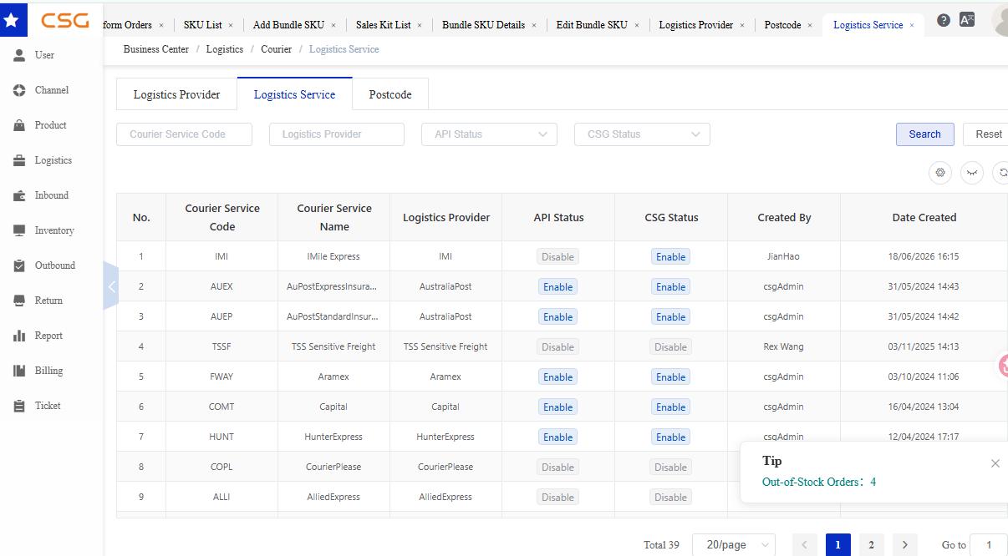
Task: Close the Out-of-Stock Tip popup
Action: [995, 463]
